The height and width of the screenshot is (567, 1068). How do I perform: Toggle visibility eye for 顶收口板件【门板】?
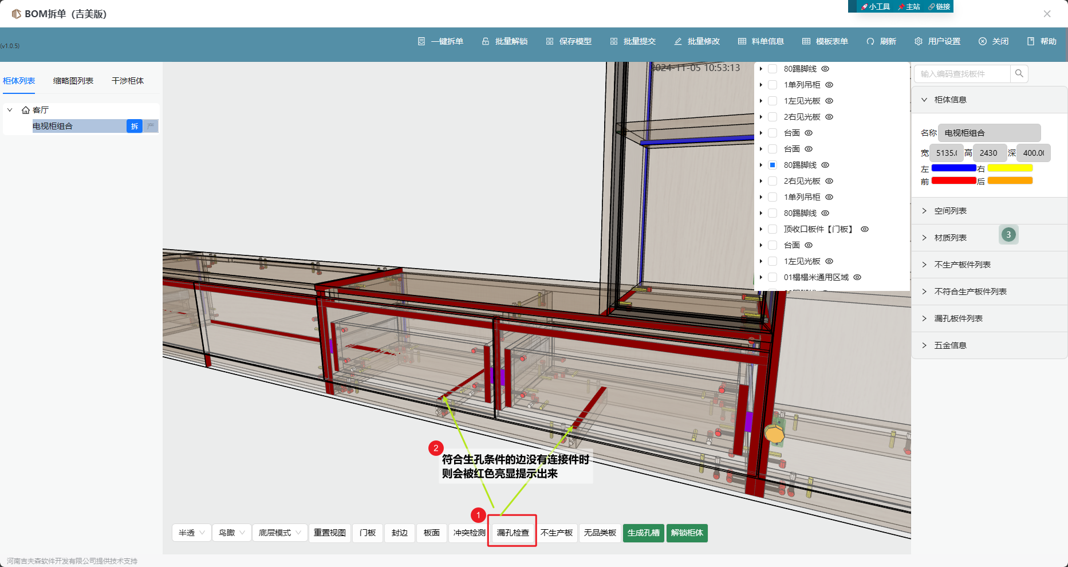click(x=865, y=229)
